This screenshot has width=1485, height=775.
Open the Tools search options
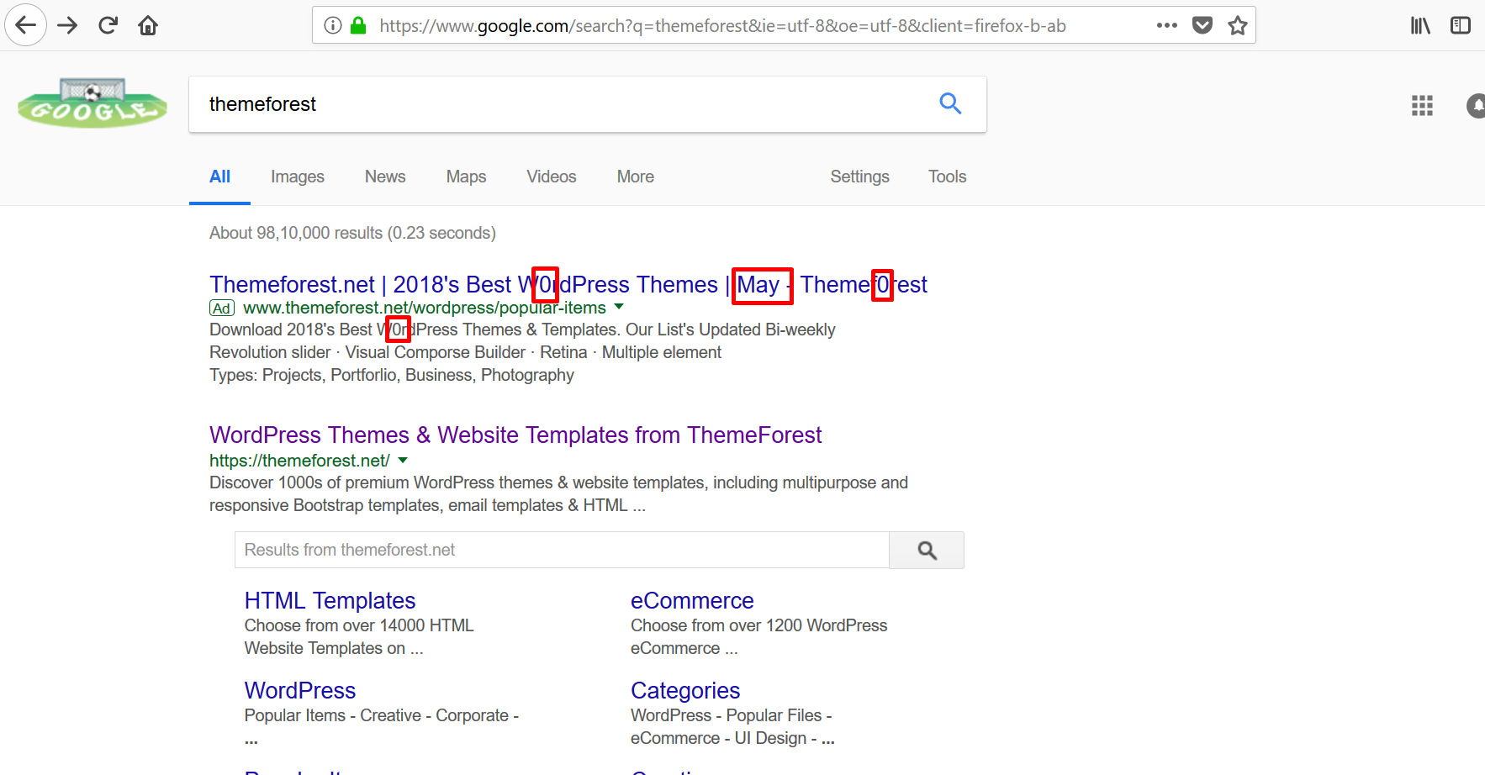[947, 177]
